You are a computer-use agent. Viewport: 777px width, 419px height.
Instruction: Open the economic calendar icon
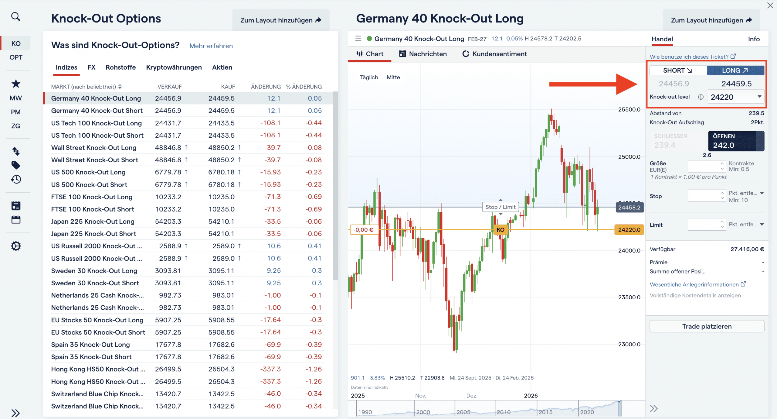(x=15, y=219)
